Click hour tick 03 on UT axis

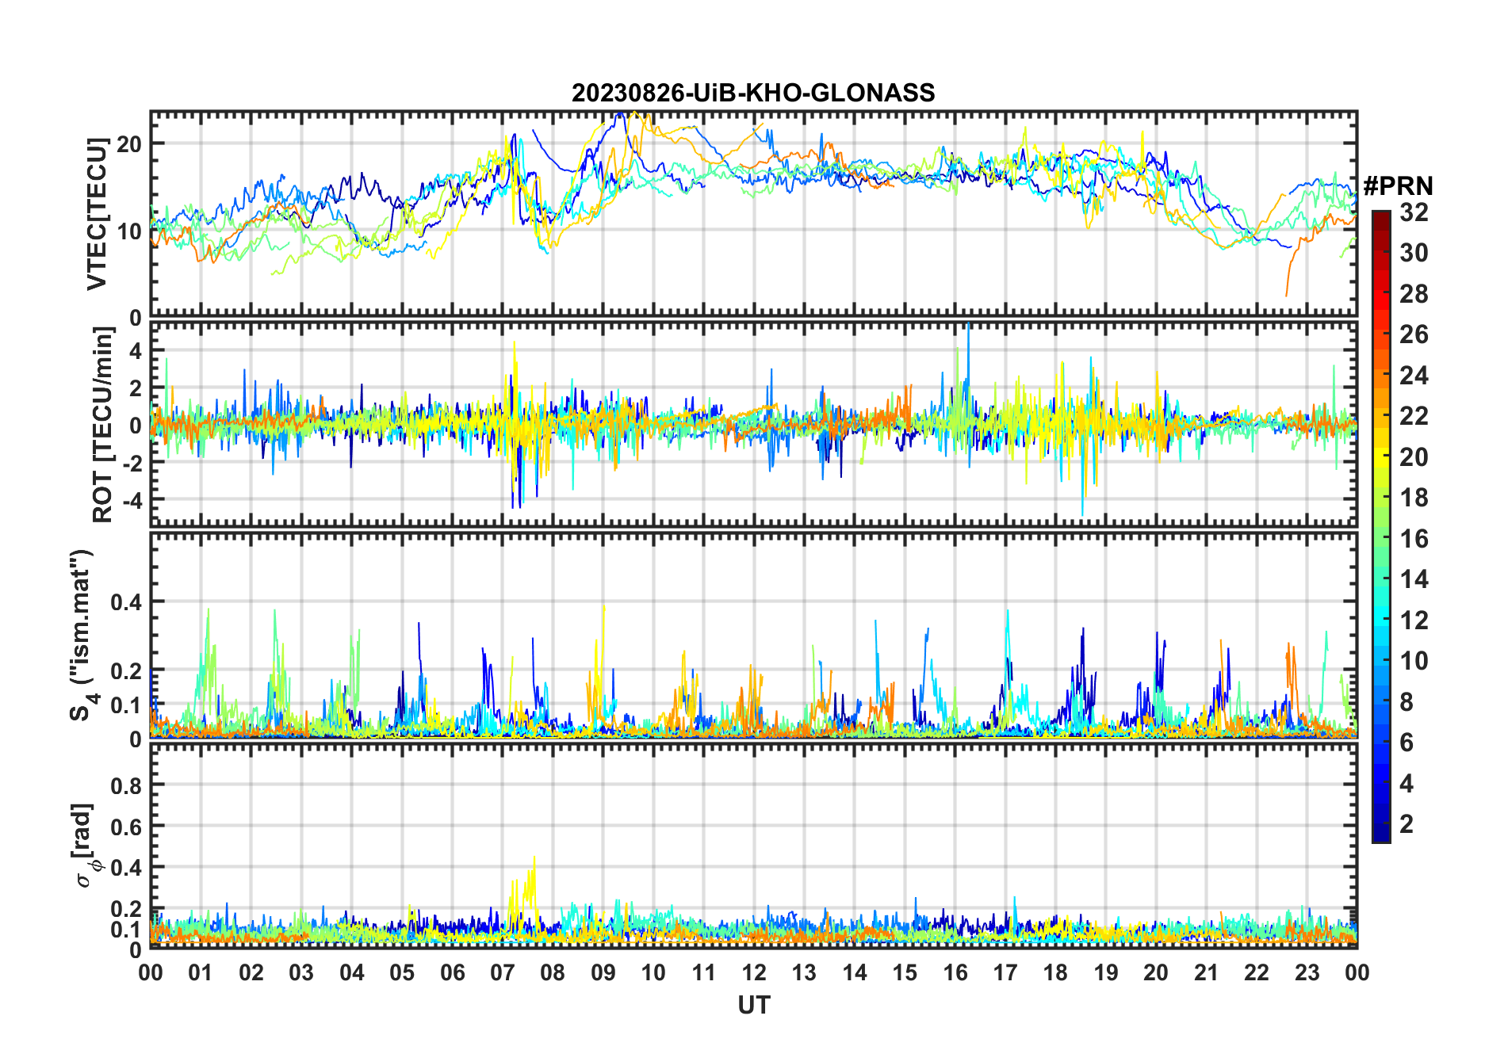[301, 972]
